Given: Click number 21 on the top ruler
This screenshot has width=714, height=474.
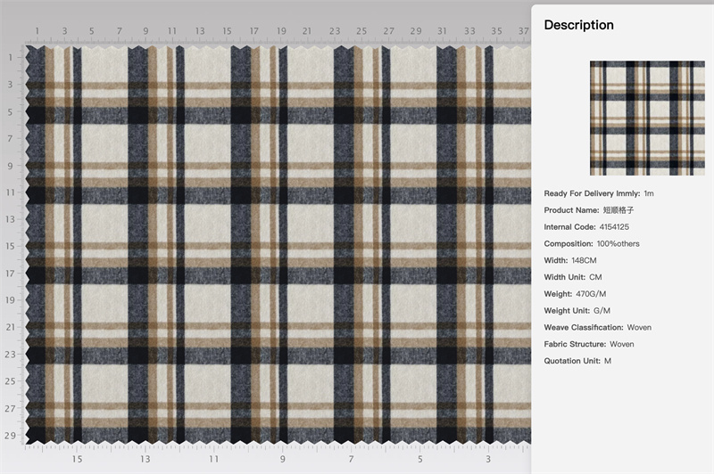Looking at the screenshot, I should (x=307, y=31).
